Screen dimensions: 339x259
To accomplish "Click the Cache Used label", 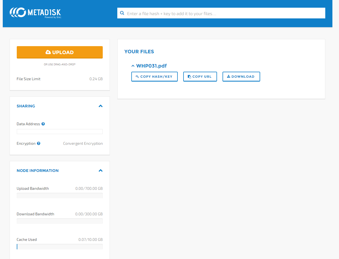I will click(x=27, y=239).
